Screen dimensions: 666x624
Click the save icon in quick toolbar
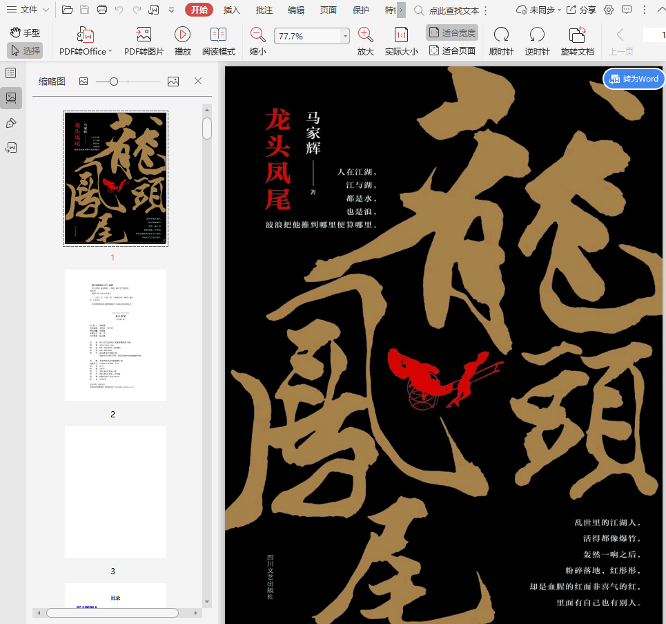point(84,10)
